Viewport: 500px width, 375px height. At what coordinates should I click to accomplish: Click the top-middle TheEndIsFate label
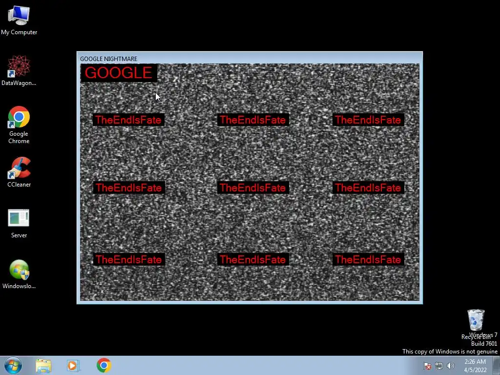click(x=253, y=120)
